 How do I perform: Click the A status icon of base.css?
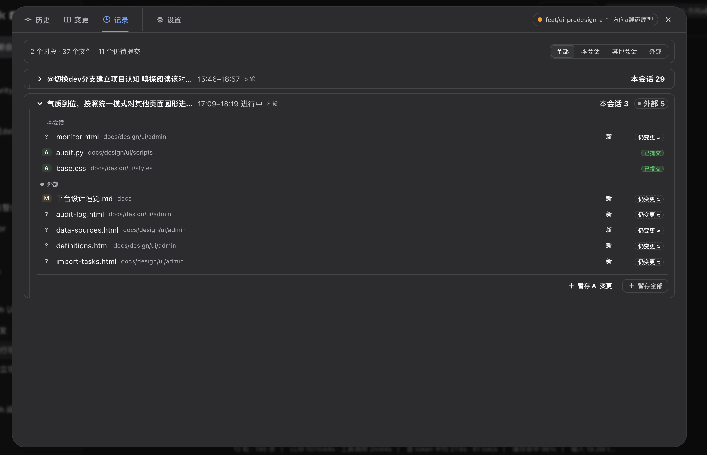(x=46, y=168)
